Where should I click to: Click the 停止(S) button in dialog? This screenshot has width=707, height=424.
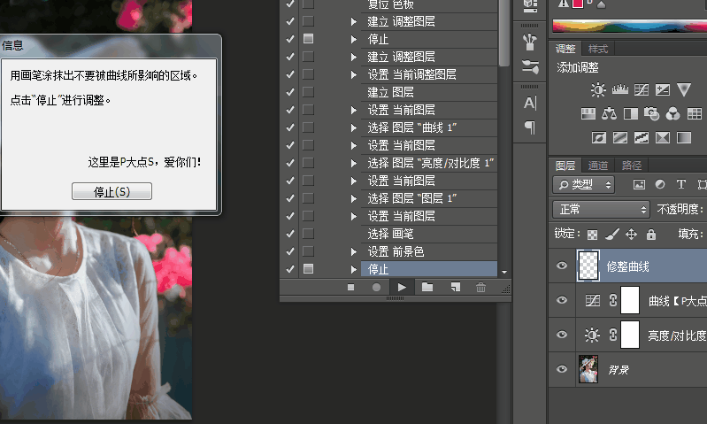coord(111,191)
